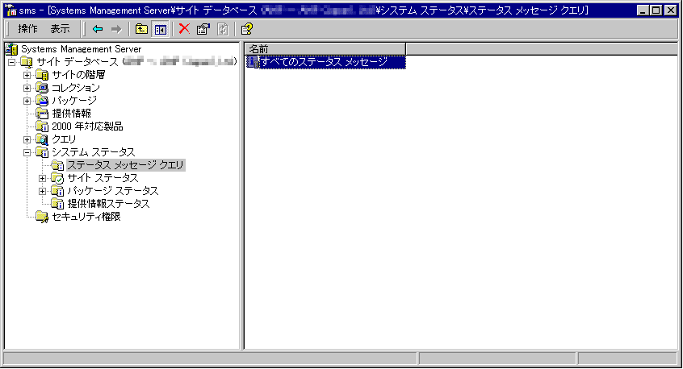The height and width of the screenshot is (369, 683).
Task: Click the 提供情報 icon
Action: (42, 114)
